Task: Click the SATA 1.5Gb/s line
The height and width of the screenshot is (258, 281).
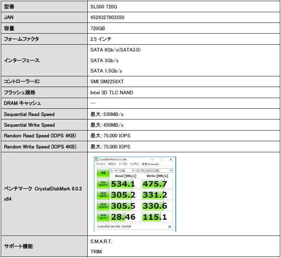Action: point(106,71)
